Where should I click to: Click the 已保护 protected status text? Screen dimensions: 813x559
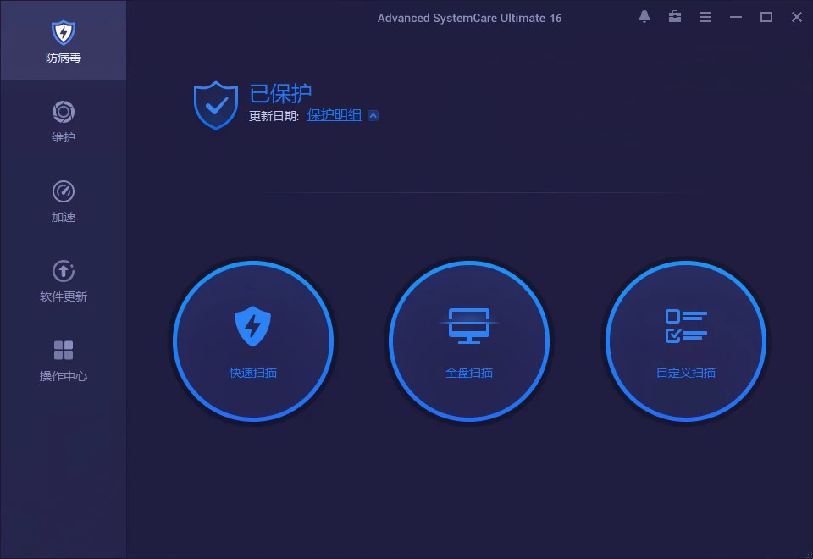280,94
